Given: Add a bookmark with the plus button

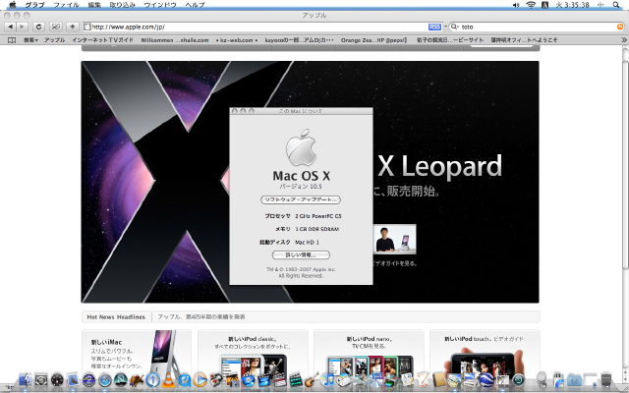Looking at the screenshot, I should tap(72, 27).
